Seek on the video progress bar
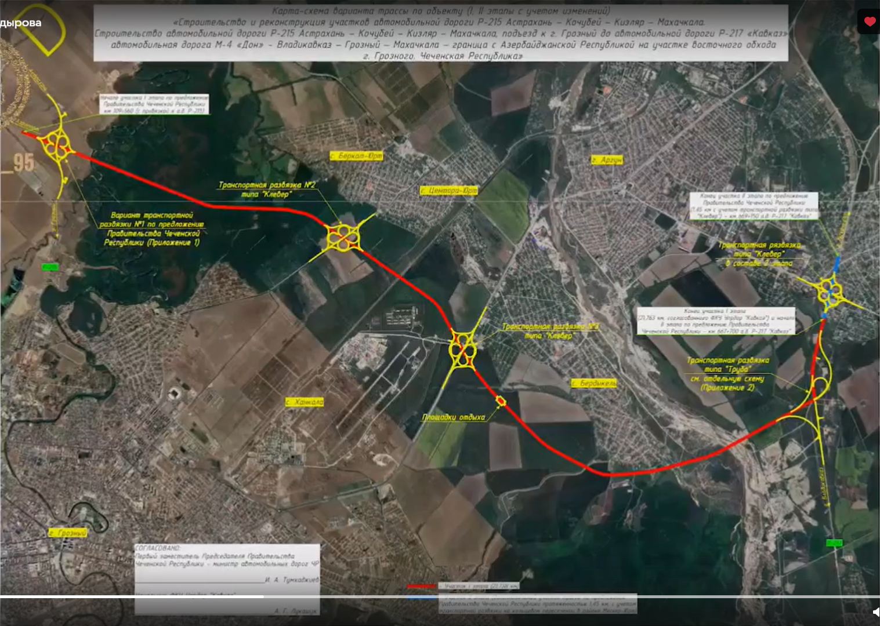 440,596
